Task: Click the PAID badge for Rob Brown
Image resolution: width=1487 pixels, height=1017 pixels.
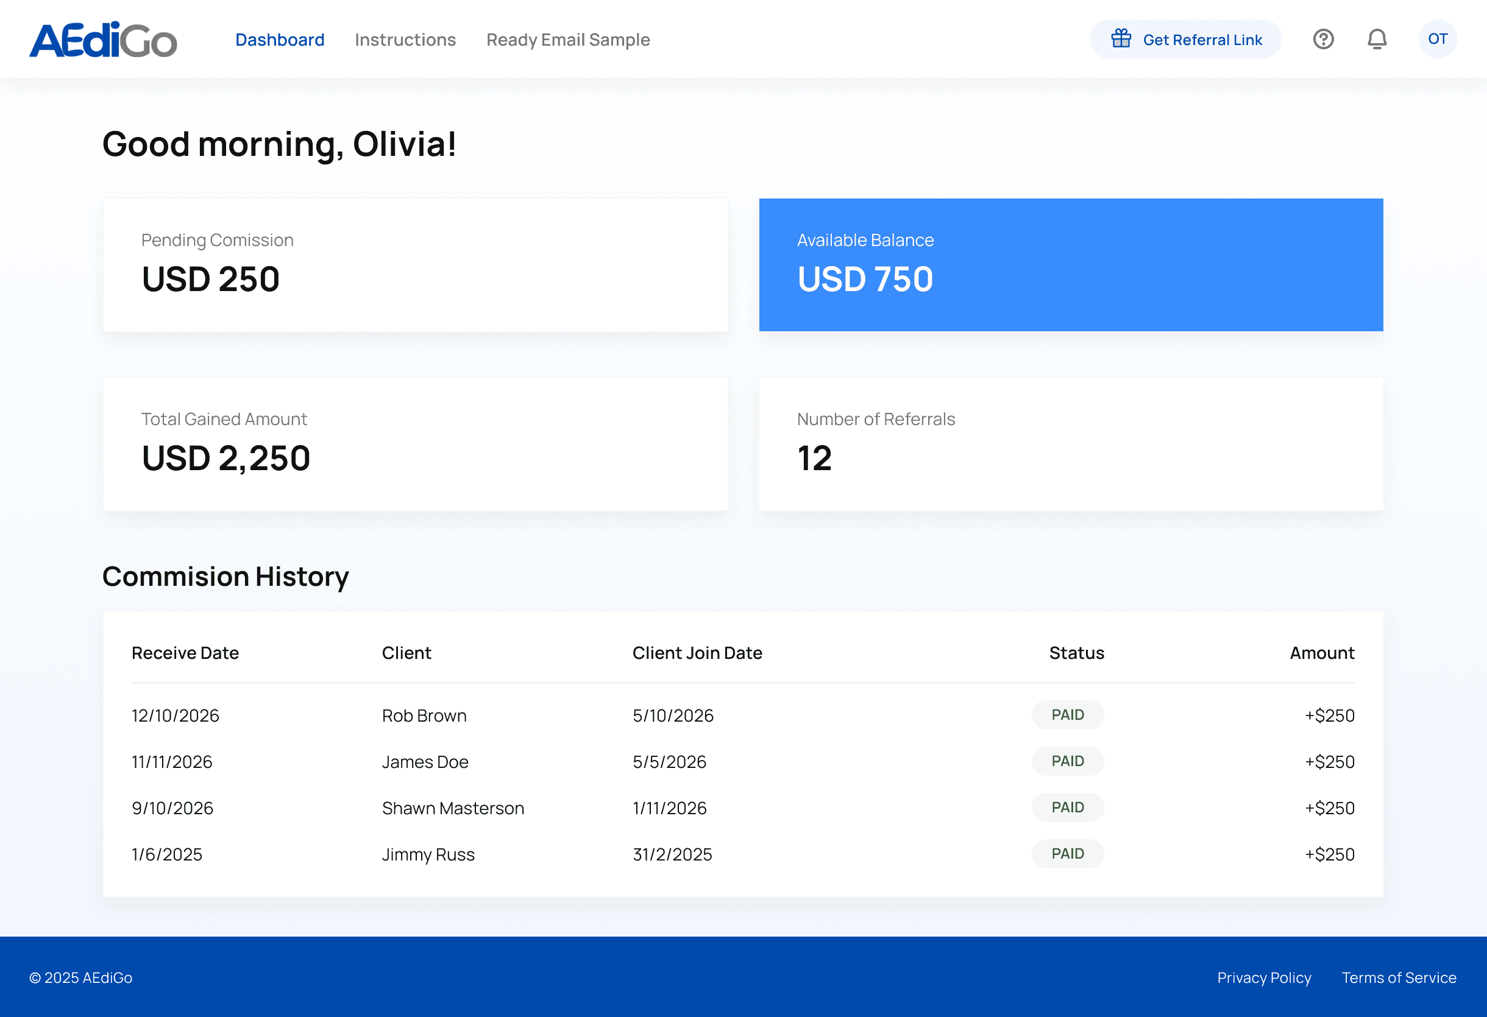Action: pyautogui.click(x=1067, y=715)
